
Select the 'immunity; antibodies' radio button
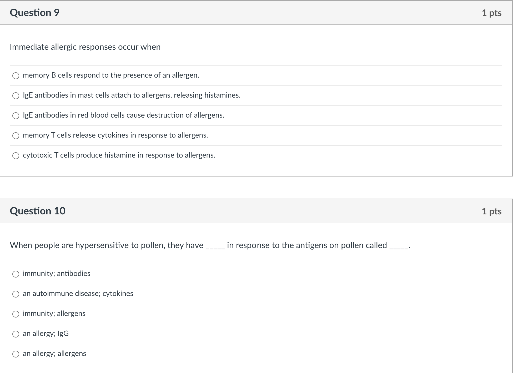(16, 274)
